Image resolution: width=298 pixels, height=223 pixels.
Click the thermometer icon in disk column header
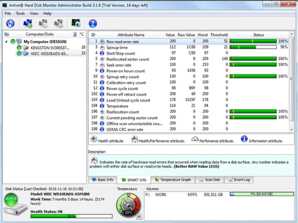(x=75, y=34)
